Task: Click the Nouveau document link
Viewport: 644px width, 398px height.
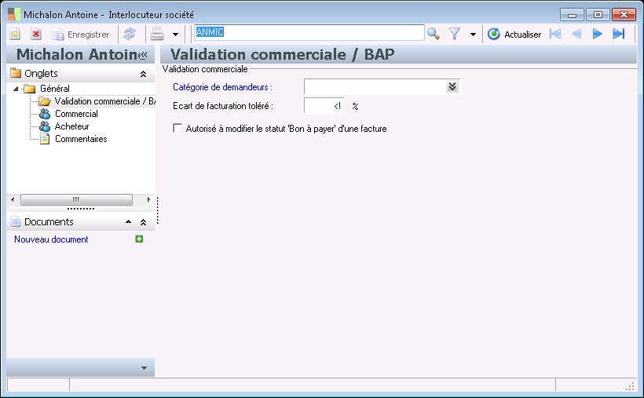Action: click(x=51, y=239)
